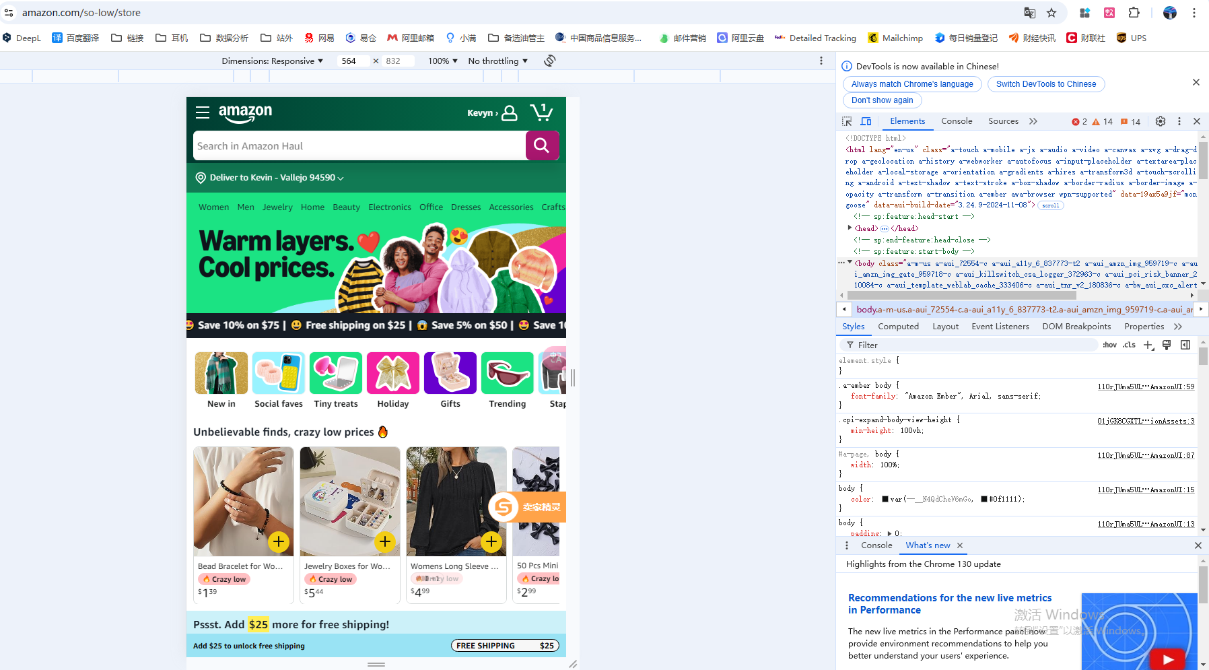Open DevTools customize three-dot menu
1209x670 pixels.
click(1179, 121)
